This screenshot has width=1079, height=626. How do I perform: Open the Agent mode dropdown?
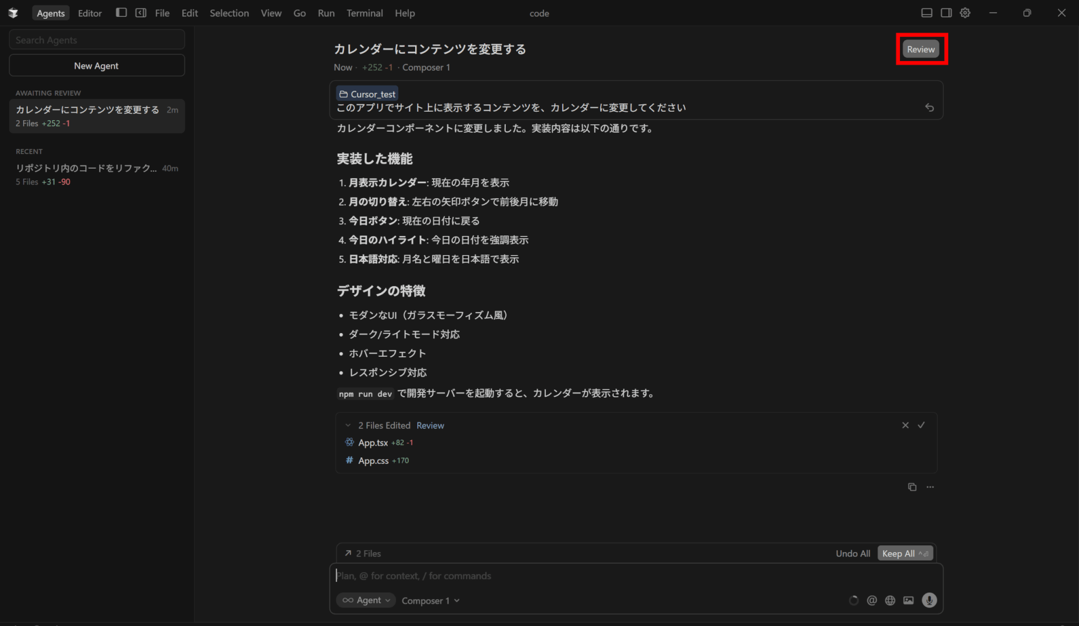(x=366, y=600)
